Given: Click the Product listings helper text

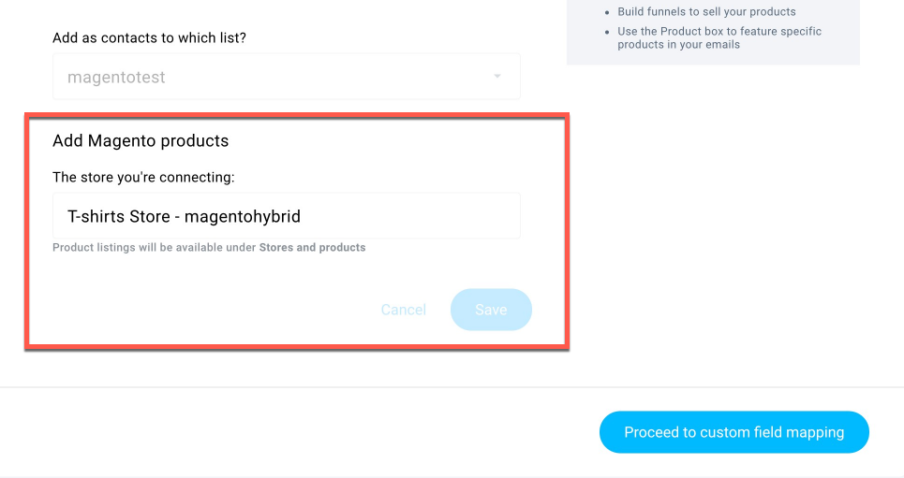Looking at the screenshot, I should pos(209,248).
